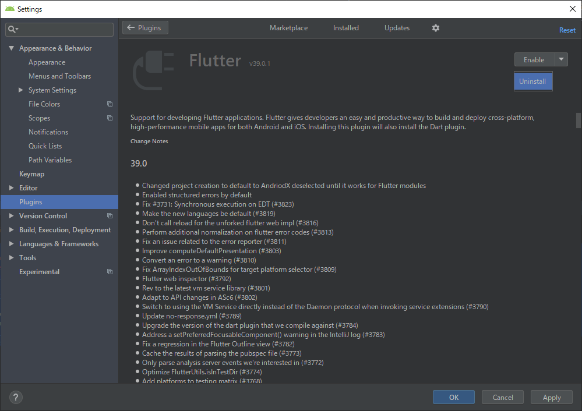
Task: Click the Change Notes heading
Action: coord(149,141)
